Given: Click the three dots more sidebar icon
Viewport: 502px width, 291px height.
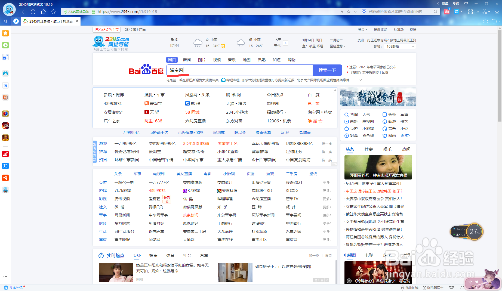Looking at the screenshot, I should coord(5,276).
